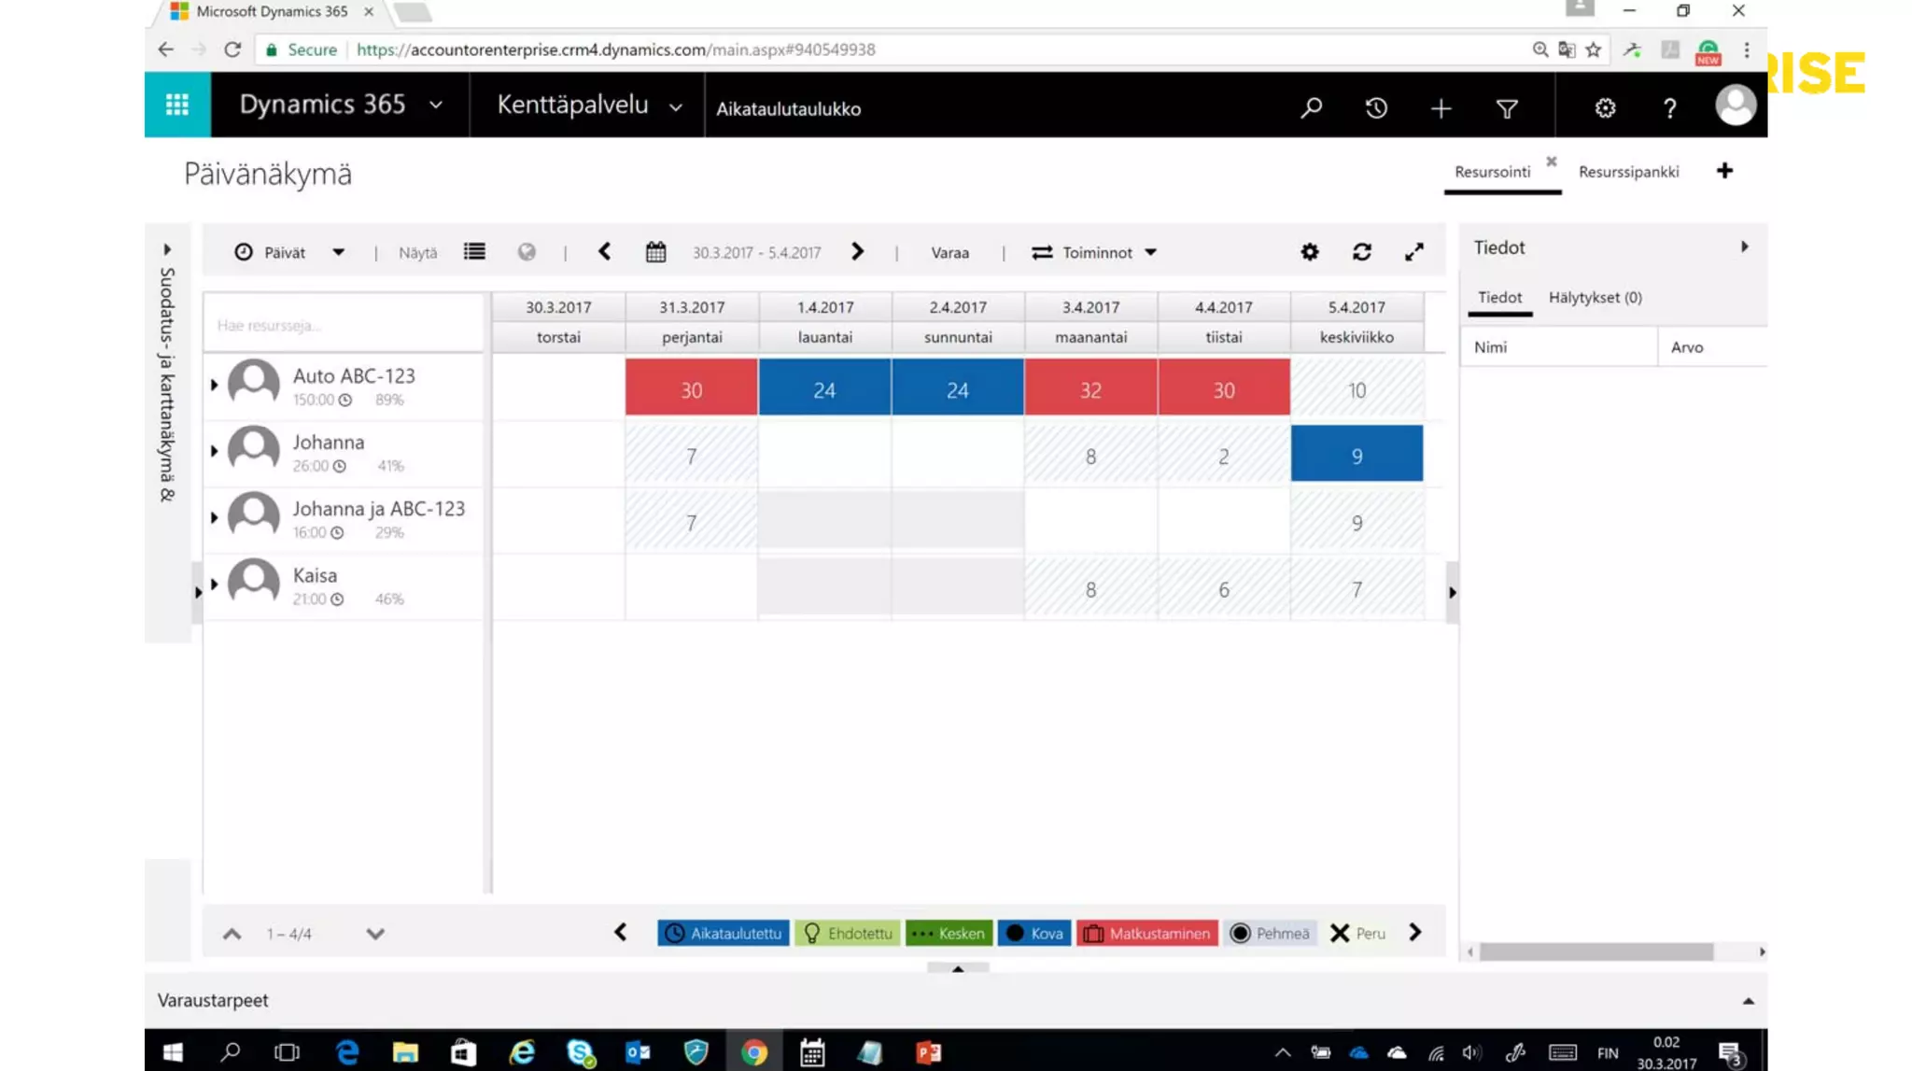This screenshot has width=1912, height=1071.
Task: Open advanced find filter icon
Action: pos(1506,108)
